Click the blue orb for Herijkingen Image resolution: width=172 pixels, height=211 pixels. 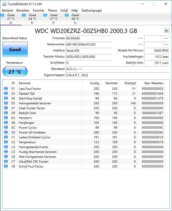pos(6,123)
